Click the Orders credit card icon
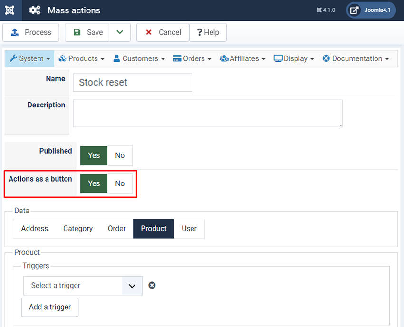 [177, 58]
